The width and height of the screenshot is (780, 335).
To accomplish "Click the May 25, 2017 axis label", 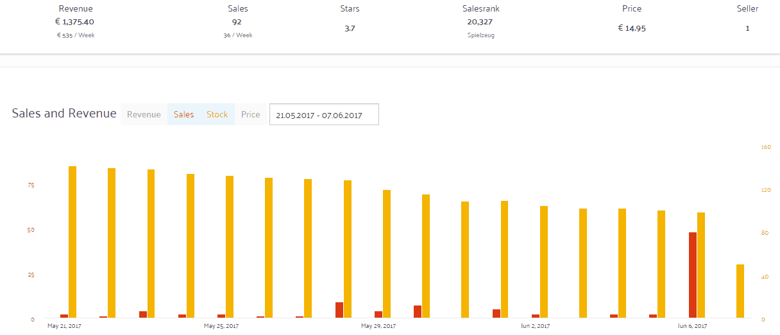I will [221, 326].
